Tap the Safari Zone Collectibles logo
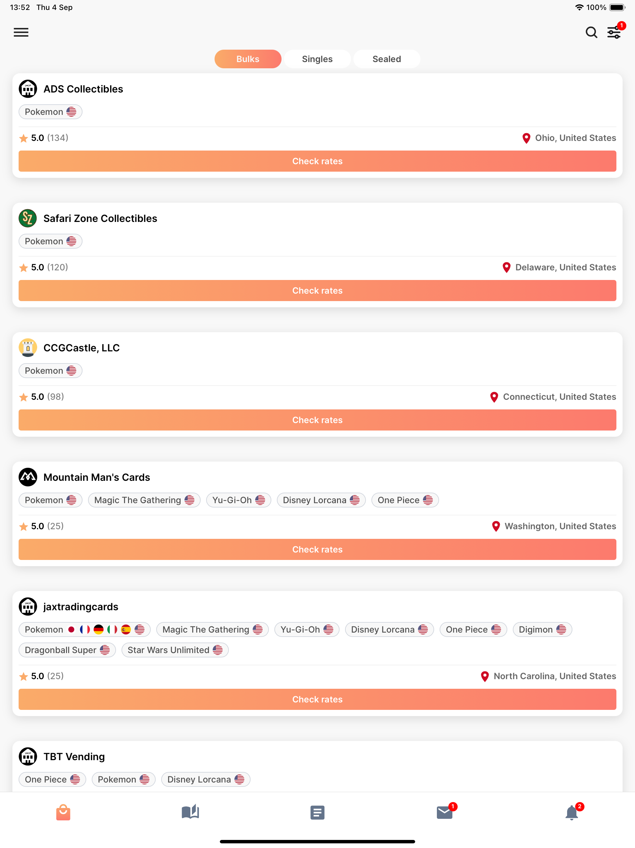 point(28,218)
